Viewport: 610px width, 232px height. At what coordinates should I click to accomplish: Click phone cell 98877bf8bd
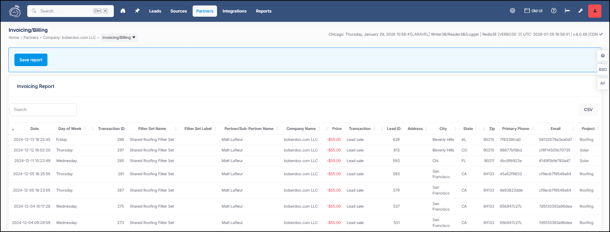(x=511, y=150)
